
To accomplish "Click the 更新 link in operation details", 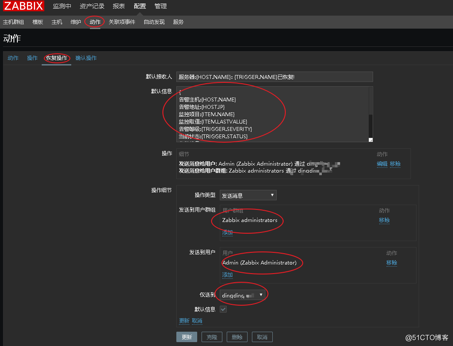I will click(184, 320).
